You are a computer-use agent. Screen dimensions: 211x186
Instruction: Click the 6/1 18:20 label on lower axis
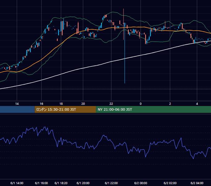(x=61, y=183)
